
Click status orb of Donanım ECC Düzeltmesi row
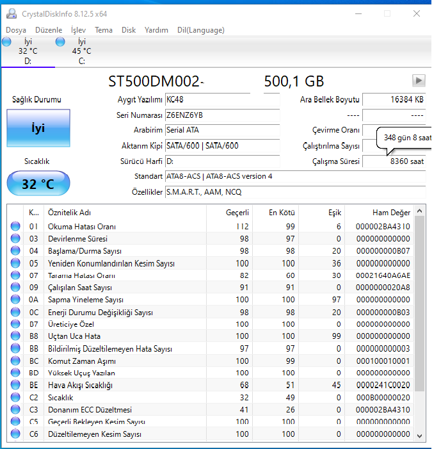15,409
